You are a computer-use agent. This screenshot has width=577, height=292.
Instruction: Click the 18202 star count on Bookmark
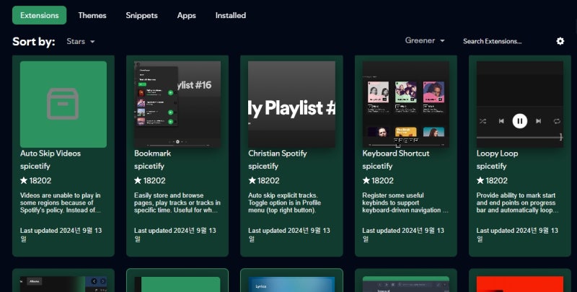tap(154, 180)
